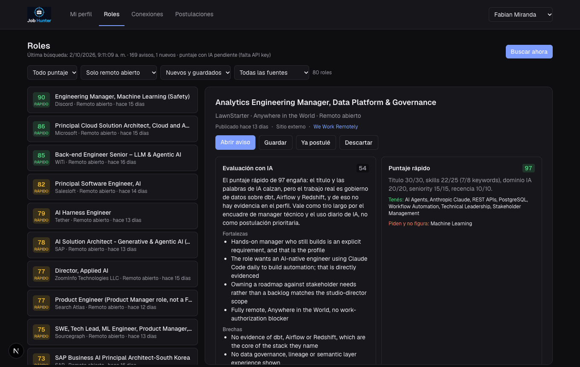Select the AI Harness Engineer role
The height and width of the screenshot is (367, 580).
113,216
